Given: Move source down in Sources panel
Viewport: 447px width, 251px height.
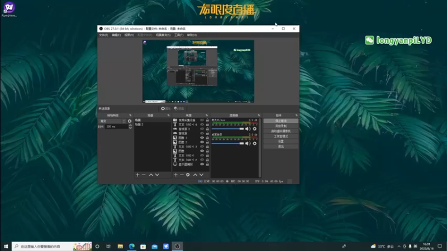Looking at the screenshot, I should click(201, 175).
